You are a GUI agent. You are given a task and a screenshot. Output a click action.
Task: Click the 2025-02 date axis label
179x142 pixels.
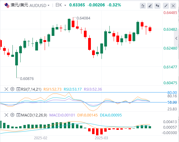(x=41, y=138)
